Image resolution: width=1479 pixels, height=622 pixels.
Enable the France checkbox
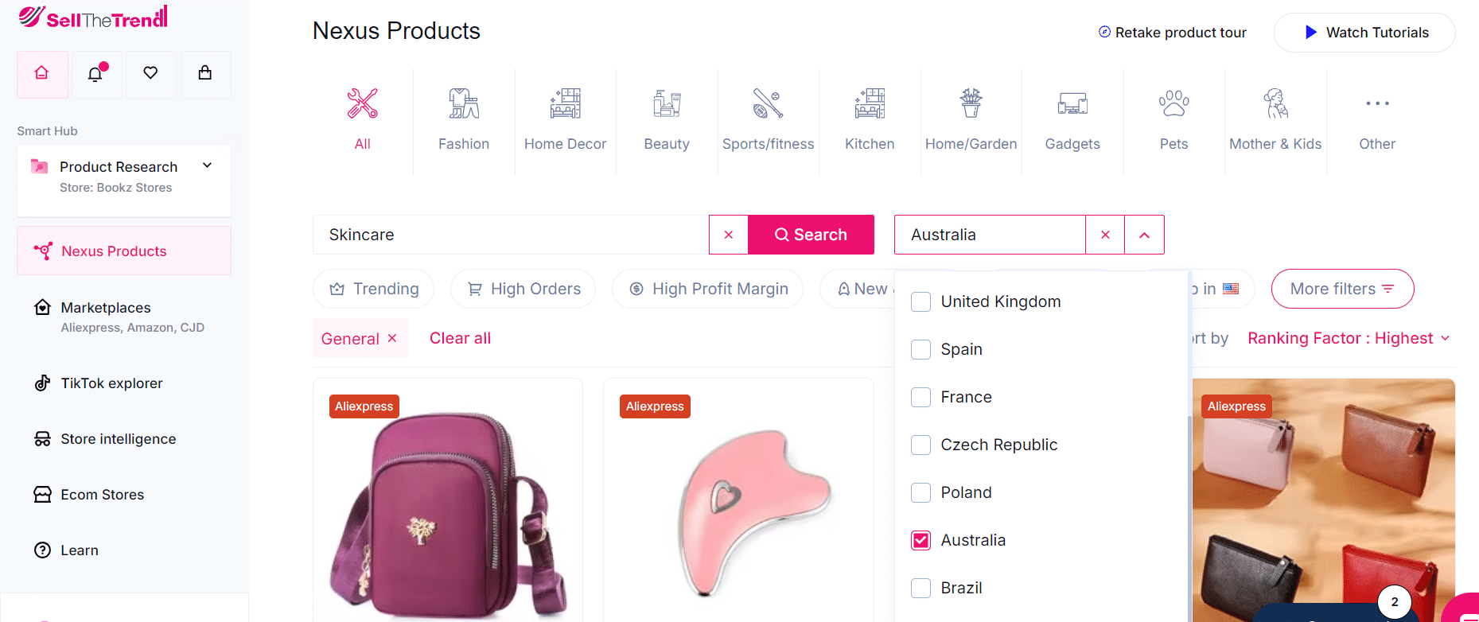click(920, 397)
